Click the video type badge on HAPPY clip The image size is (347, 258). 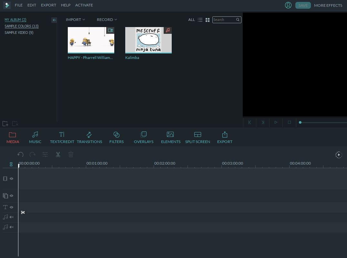[x=110, y=30]
